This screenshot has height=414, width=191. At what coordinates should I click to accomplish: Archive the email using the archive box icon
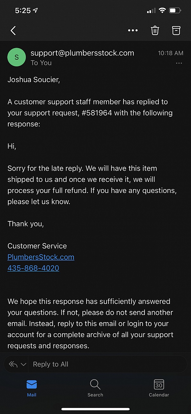point(176,31)
